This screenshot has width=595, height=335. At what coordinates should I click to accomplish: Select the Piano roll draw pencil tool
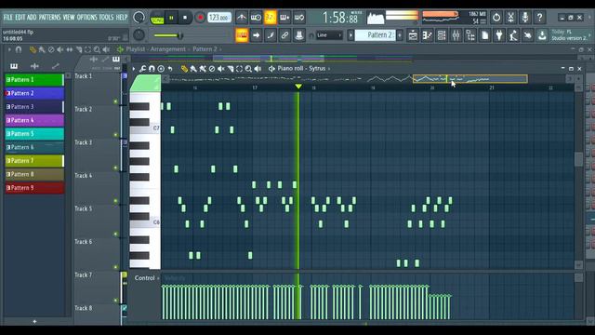[184, 69]
